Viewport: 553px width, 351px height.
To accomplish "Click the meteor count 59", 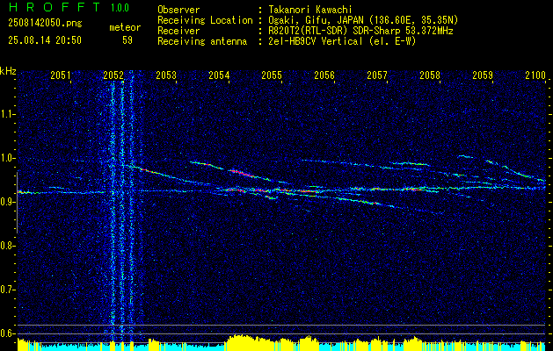I will tap(127, 40).
